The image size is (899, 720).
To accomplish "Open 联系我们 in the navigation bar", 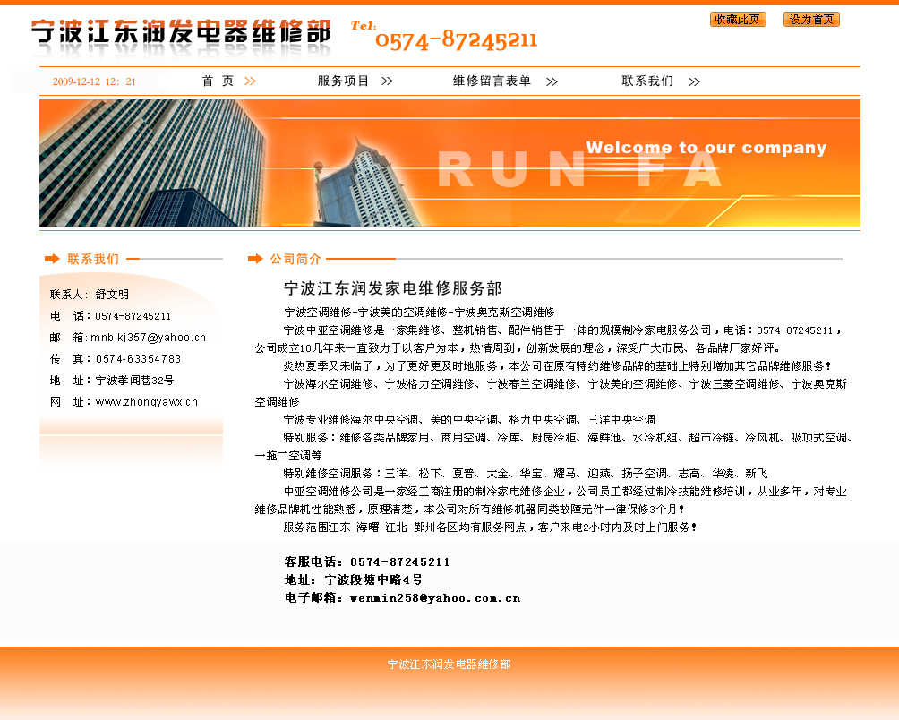I will tap(647, 81).
